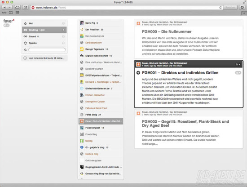
Task: Click the bookmarks book icon
Action: coord(11,13)
